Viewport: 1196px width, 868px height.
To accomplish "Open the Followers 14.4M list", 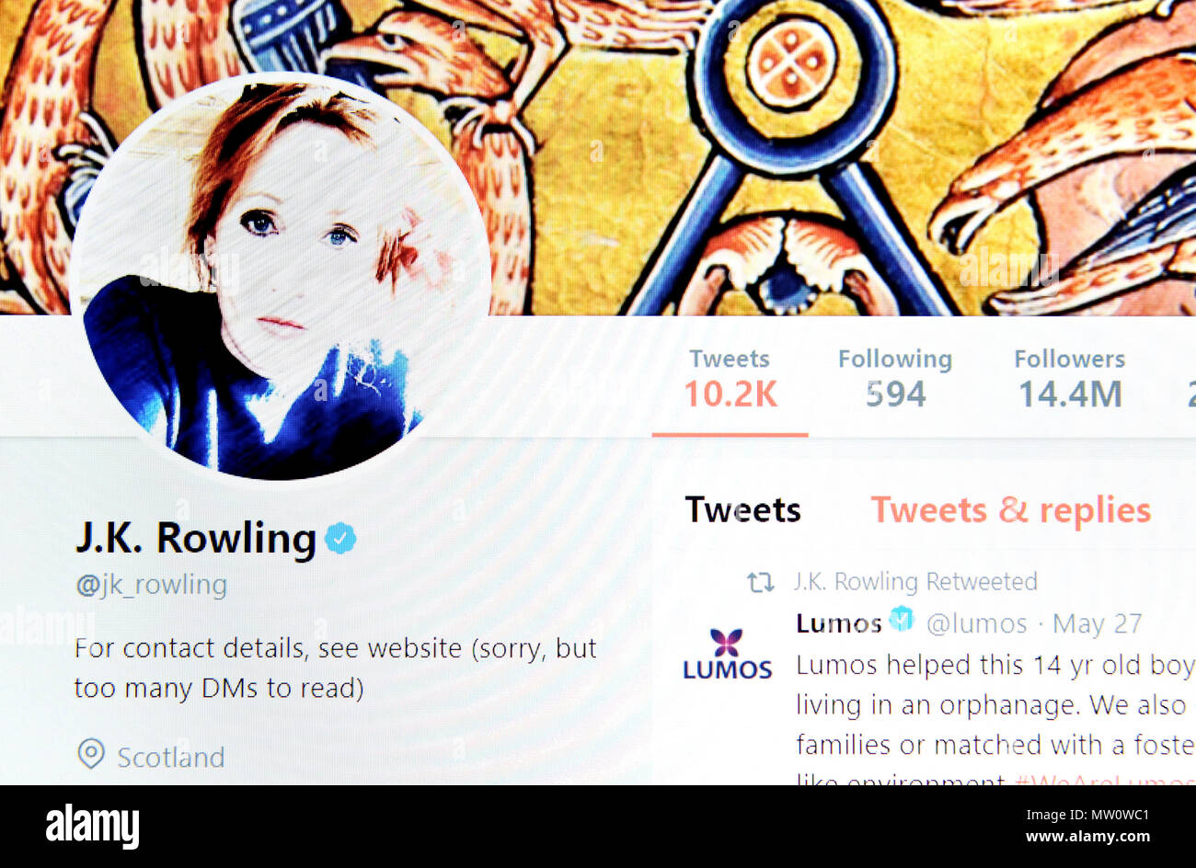I will [1070, 379].
